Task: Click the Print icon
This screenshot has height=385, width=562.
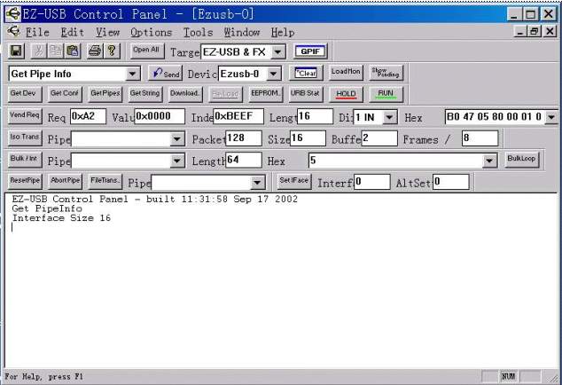Action: point(95,51)
